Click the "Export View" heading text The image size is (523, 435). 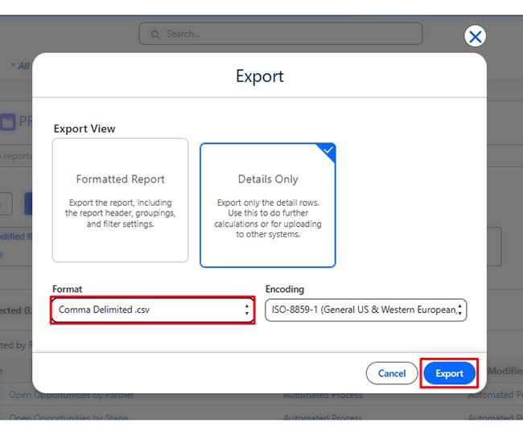point(84,129)
